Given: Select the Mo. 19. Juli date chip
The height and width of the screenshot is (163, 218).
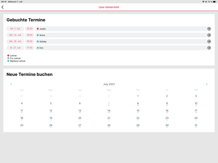Looking at the screenshot, I should 15,41.
